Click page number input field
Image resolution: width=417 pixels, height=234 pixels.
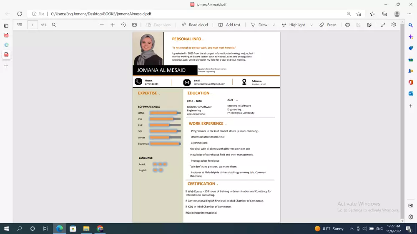pos(33,25)
